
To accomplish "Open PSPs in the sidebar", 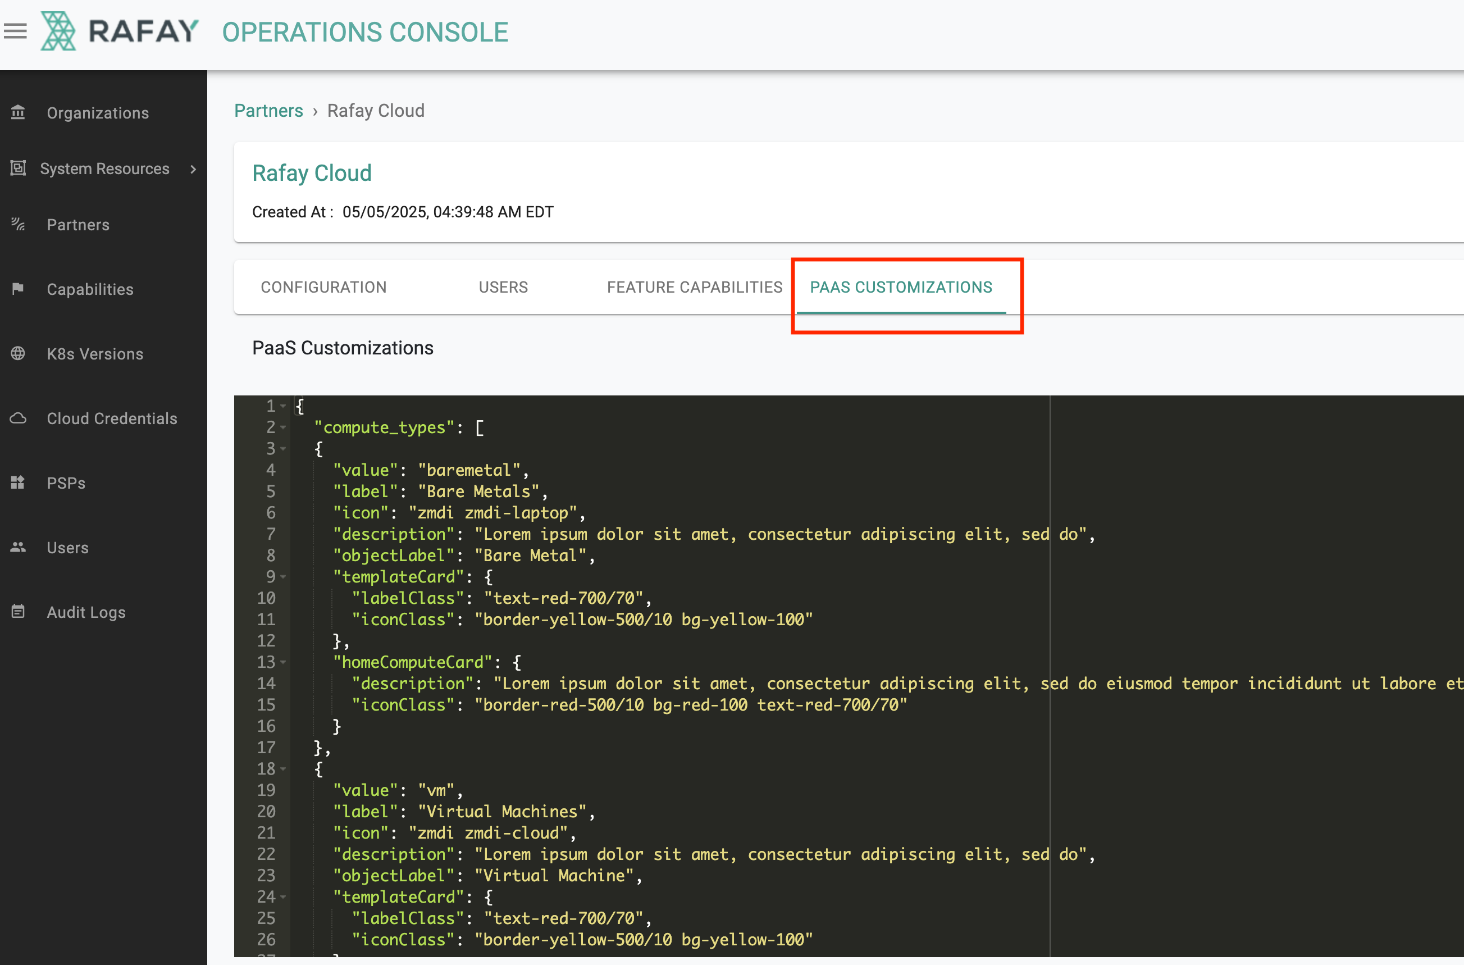I will (x=66, y=483).
